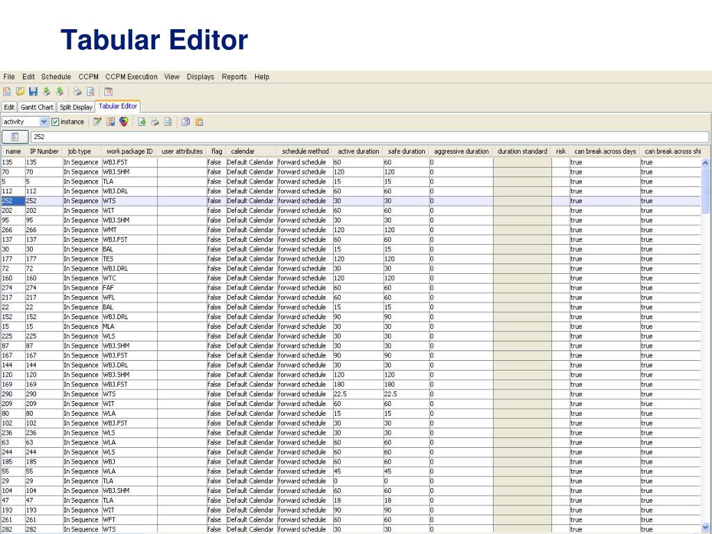Image resolution: width=712 pixels, height=534 pixels.
Task: Click the edit pencil icon next to instance
Action: 97,122
